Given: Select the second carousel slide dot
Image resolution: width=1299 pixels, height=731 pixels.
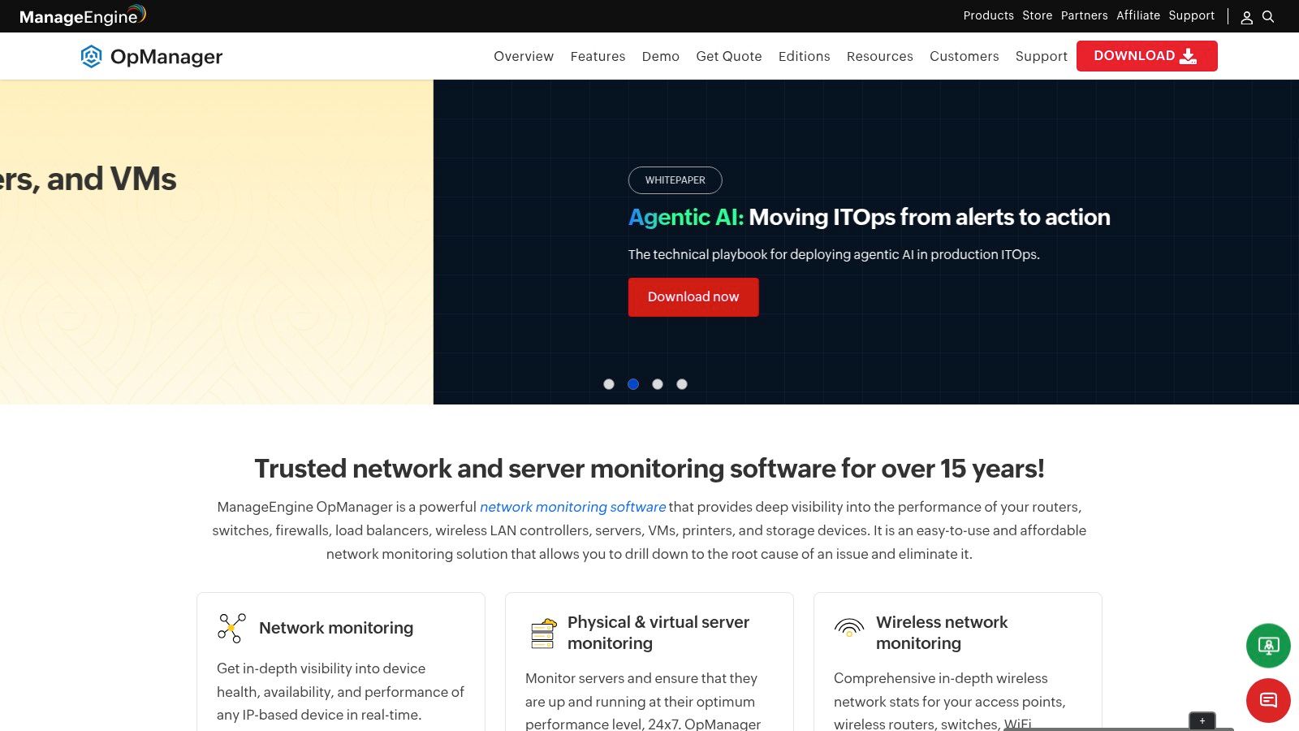Looking at the screenshot, I should (633, 384).
